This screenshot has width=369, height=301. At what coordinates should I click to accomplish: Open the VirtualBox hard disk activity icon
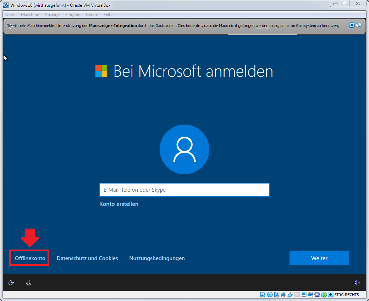pyautogui.click(x=263, y=294)
